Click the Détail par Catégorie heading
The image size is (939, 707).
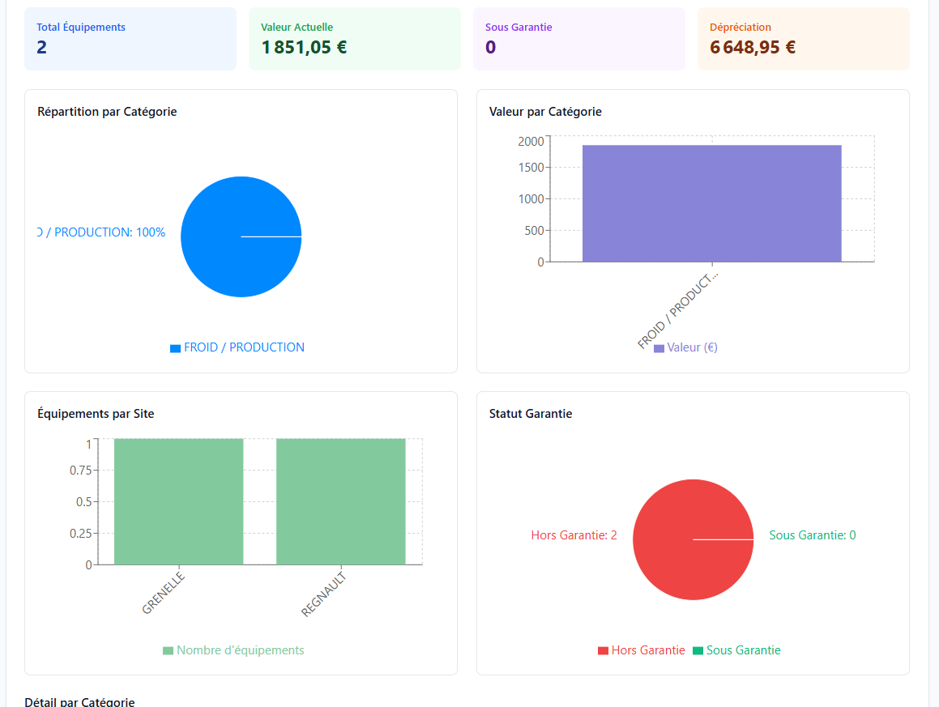(x=79, y=701)
